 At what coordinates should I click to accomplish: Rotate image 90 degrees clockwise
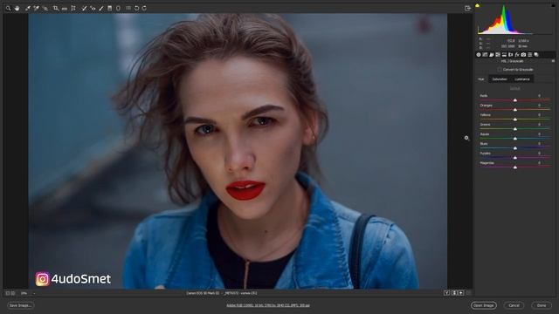(144, 8)
